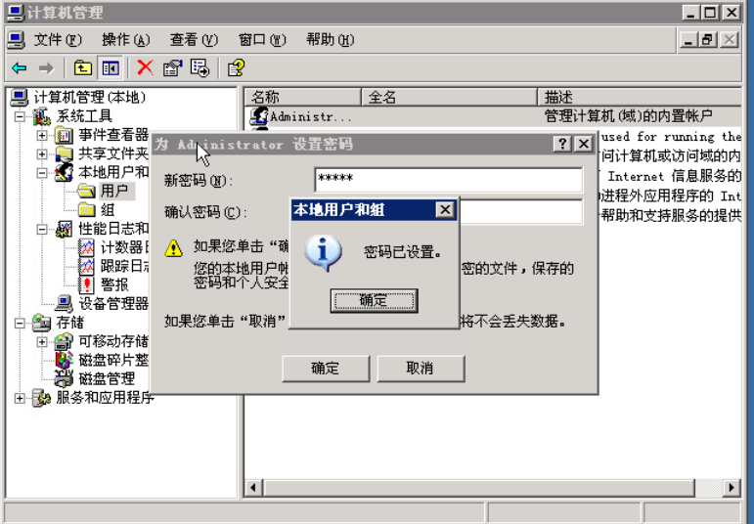This screenshot has height=524, width=754.
Task: Click the horizontal scrollbar right arrow
Action: pyautogui.click(x=732, y=488)
